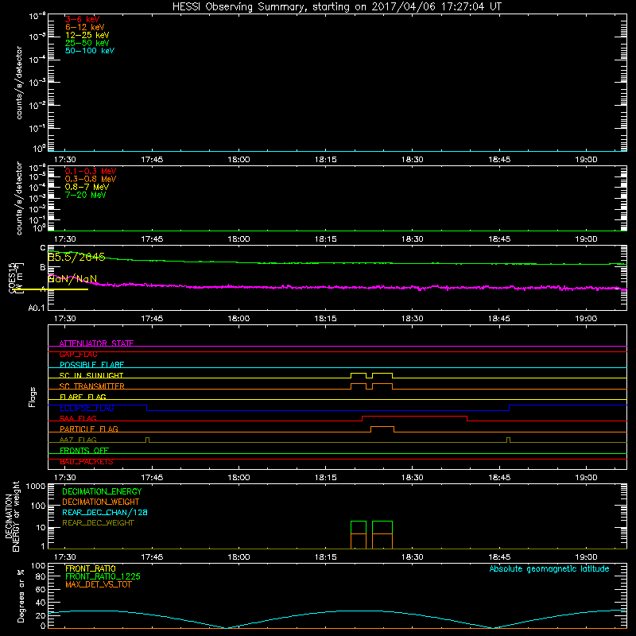This screenshot has height=636, width=636.
Task: Click the Degrees or % axis title
Action: tap(21, 595)
